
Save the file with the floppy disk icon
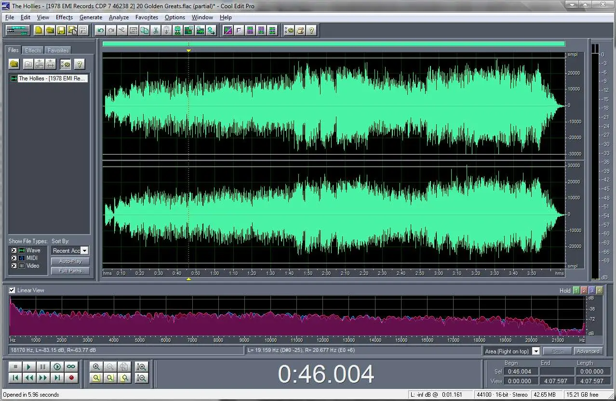61,30
